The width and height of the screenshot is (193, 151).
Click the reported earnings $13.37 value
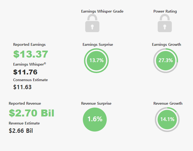click(30, 54)
